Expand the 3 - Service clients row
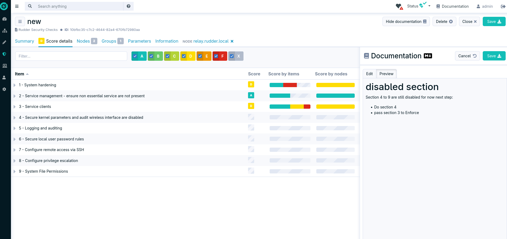The image size is (507, 239). pos(15,107)
